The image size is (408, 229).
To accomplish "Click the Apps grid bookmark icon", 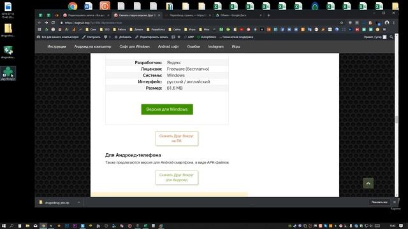I will 40,30.
